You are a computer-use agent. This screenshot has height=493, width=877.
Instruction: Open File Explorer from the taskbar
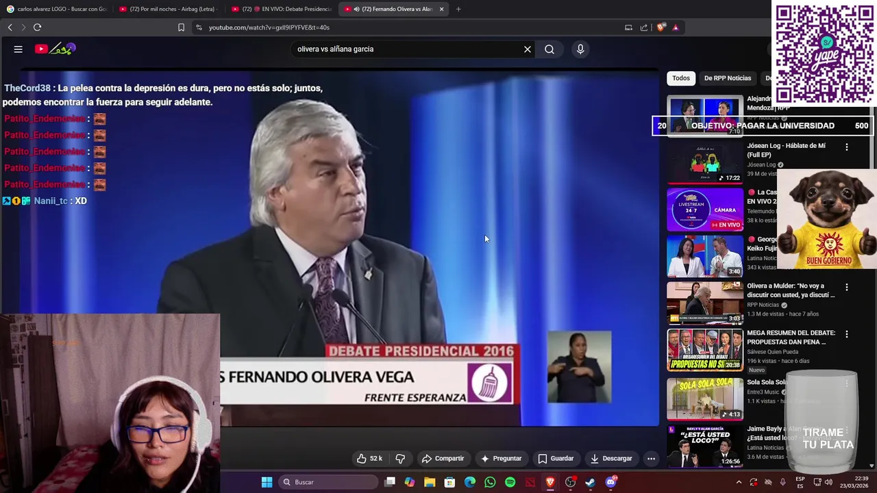tap(430, 482)
